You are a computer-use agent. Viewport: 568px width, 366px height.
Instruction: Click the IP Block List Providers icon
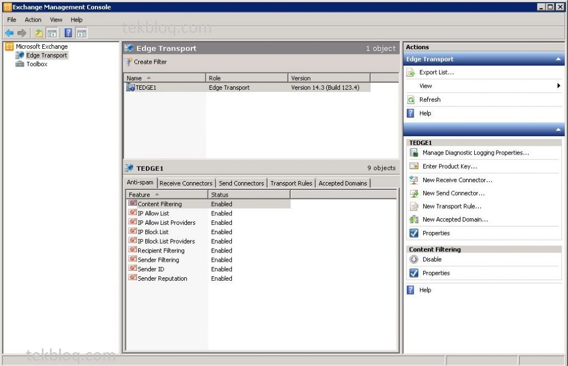133,240
